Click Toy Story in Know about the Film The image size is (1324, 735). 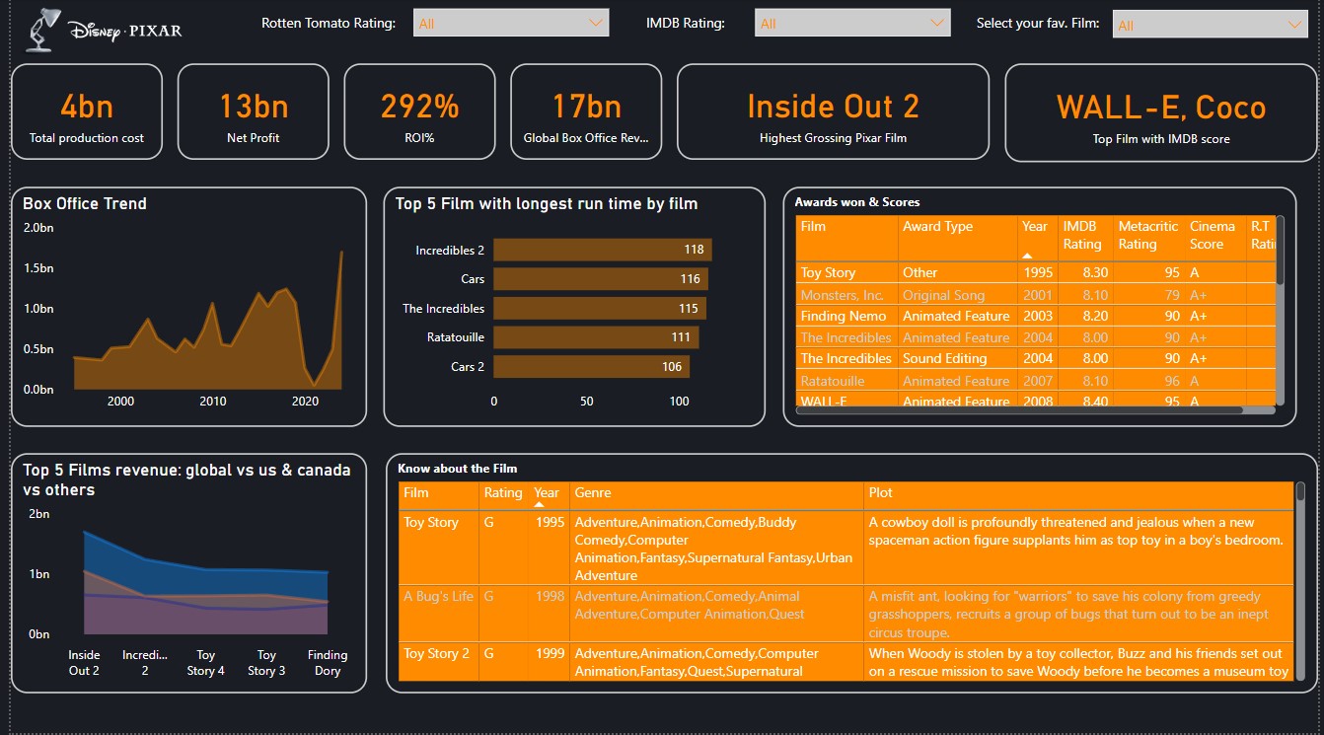[x=431, y=523]
